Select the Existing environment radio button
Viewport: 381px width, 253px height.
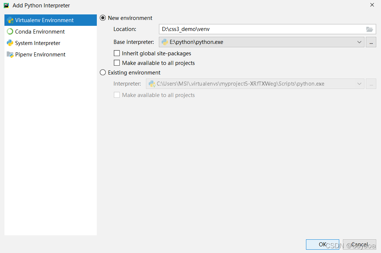tap(103, 73)
